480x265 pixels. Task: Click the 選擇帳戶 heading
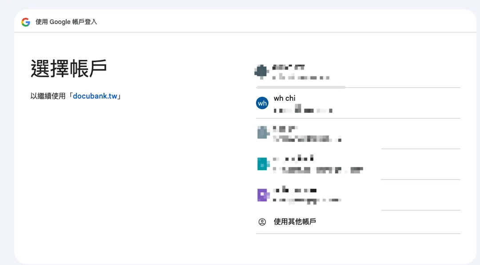(x=68, y=68)
